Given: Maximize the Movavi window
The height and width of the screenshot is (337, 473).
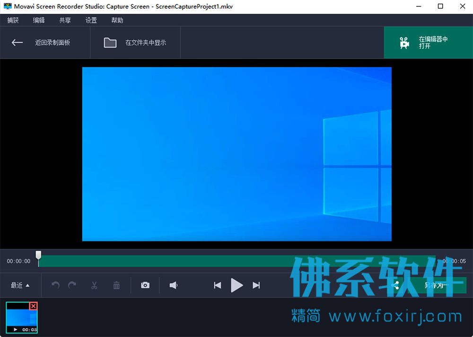Looking at the screenshot, I should 440,6.
